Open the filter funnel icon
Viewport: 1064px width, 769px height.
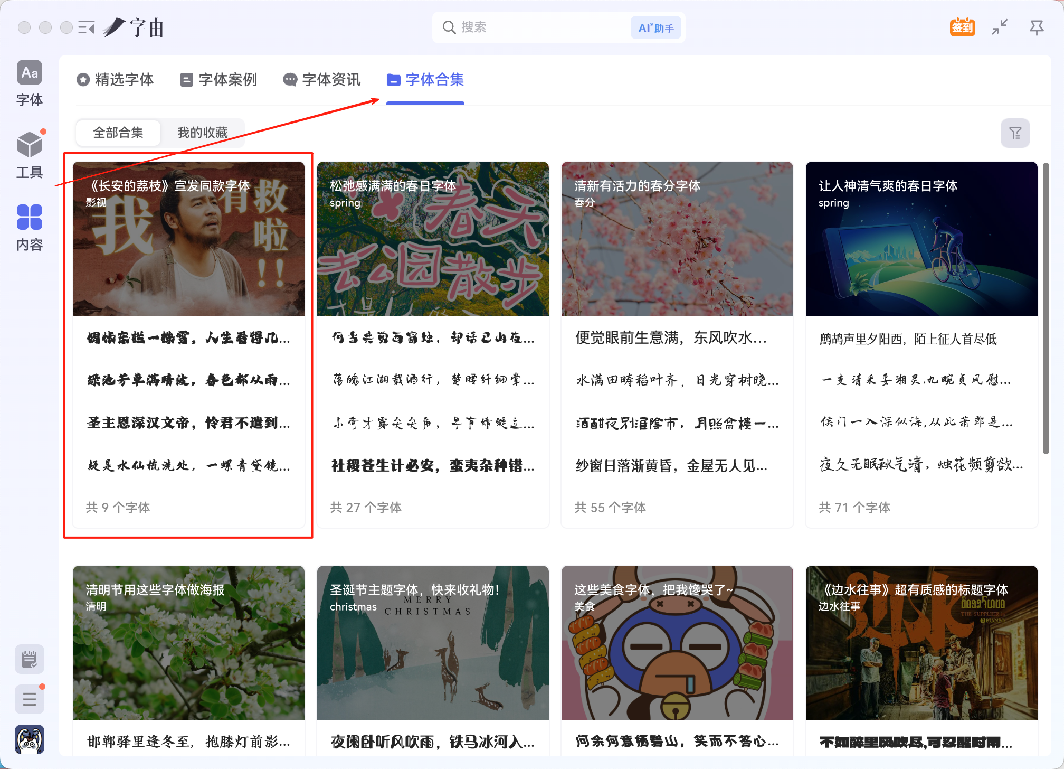[1015, 133]
